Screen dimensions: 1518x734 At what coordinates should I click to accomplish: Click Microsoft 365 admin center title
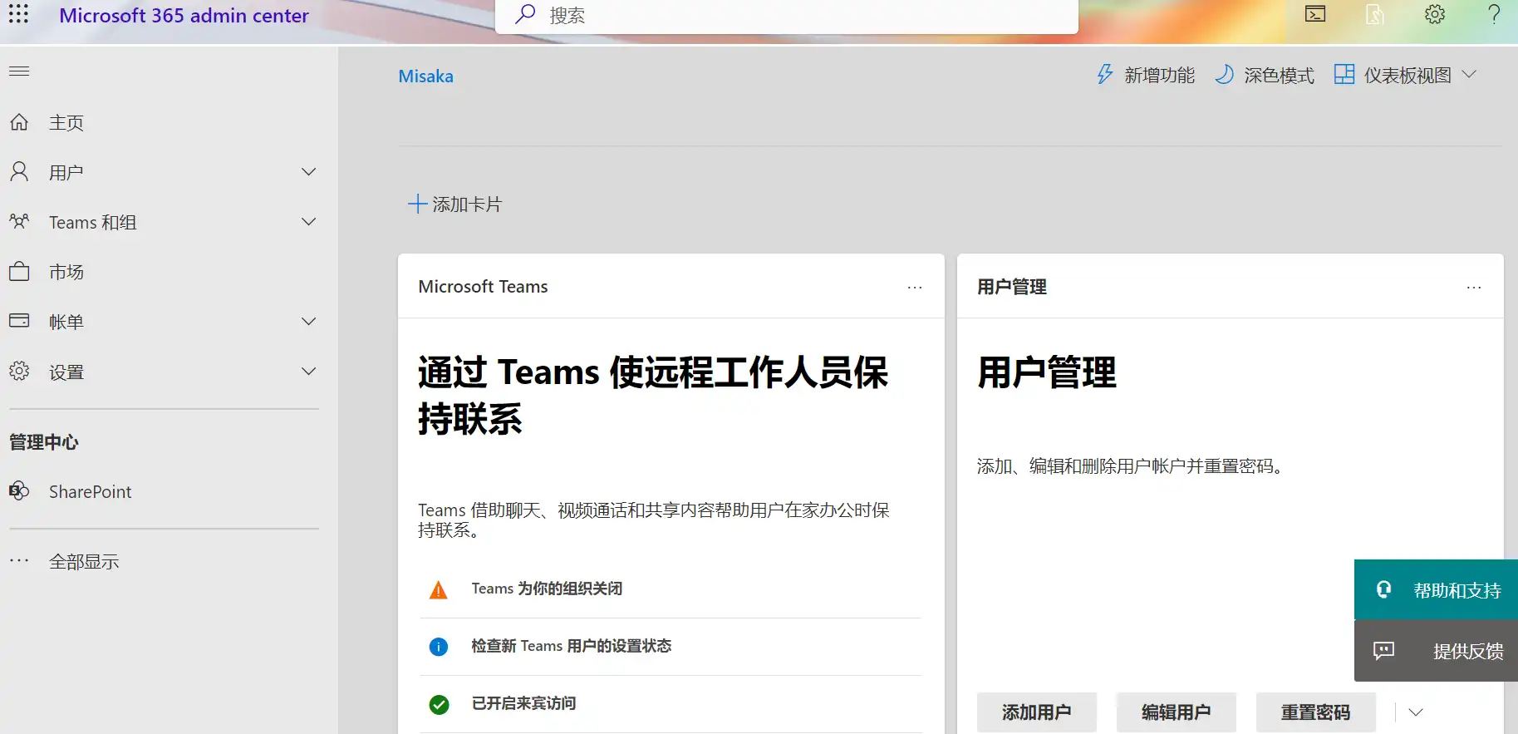point(184,16)
